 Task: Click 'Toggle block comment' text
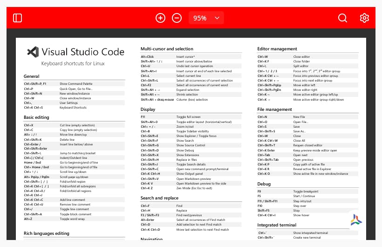[75, 214]
